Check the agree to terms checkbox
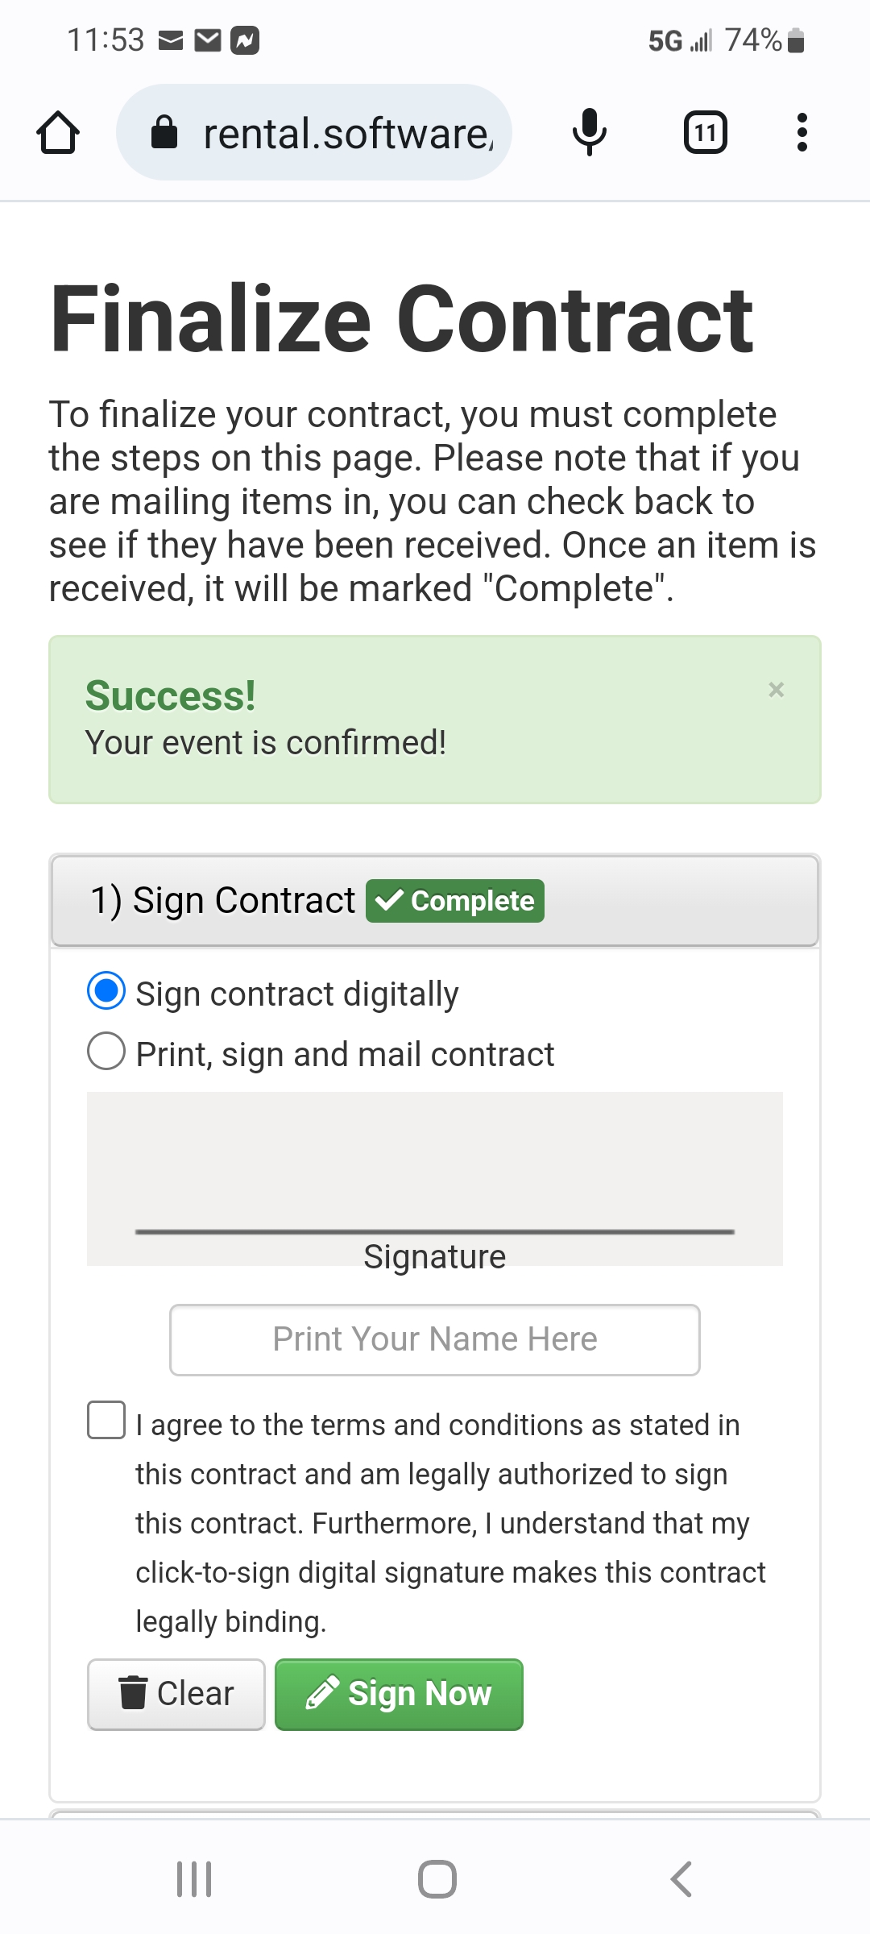This screenshot has height=1934, width=870. point(106,1420)
